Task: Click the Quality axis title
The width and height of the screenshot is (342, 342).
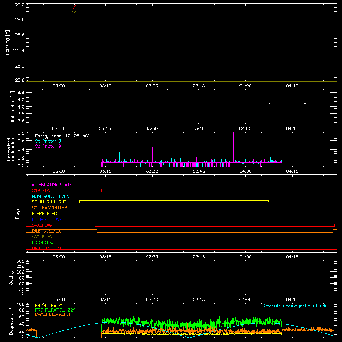Action: [12, 277]
